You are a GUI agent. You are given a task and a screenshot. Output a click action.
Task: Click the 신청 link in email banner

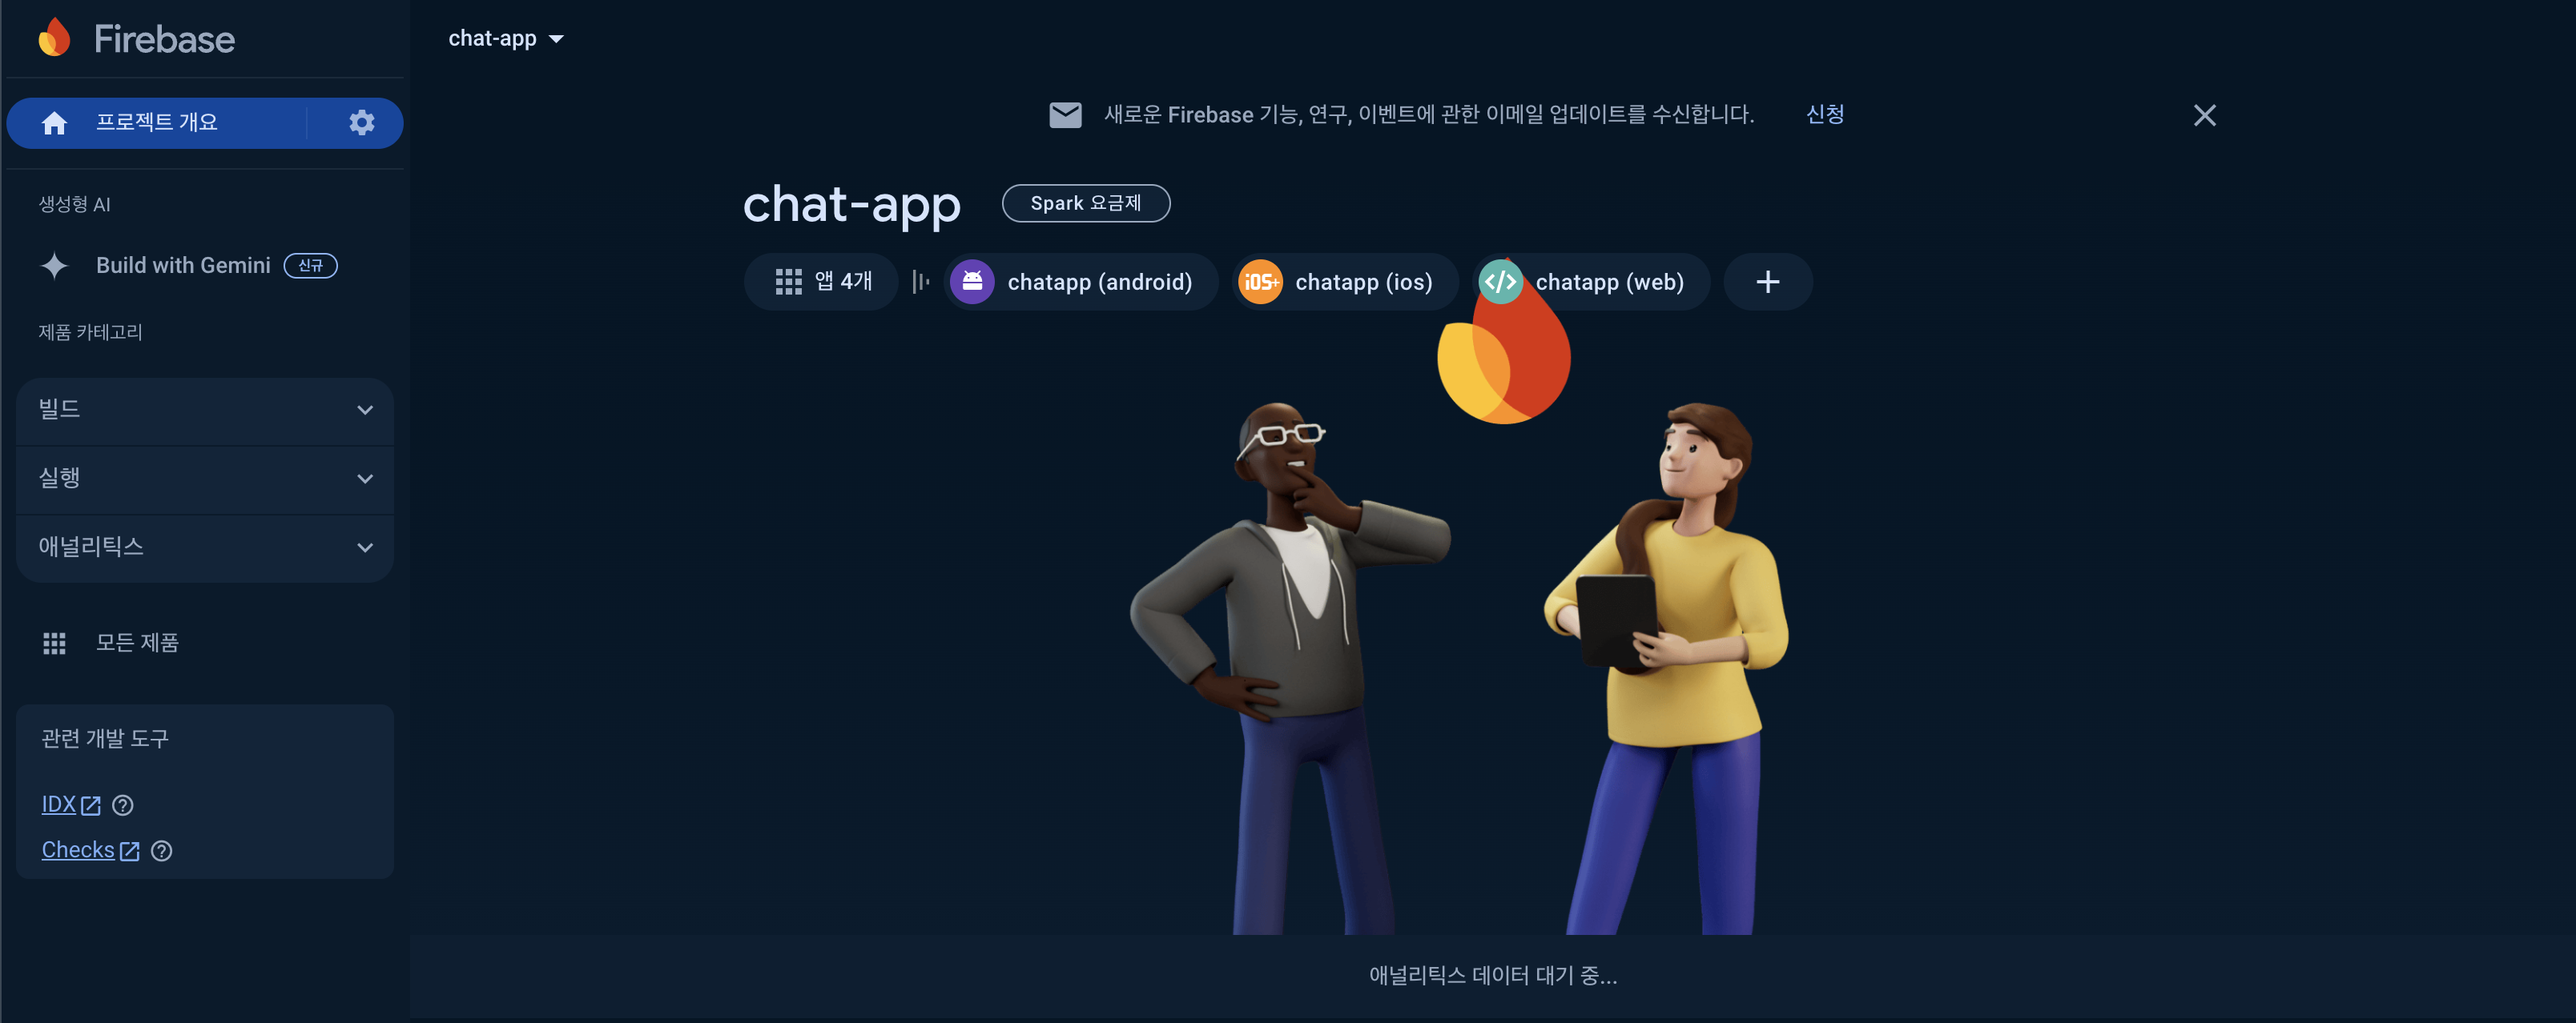[1824, 114]
